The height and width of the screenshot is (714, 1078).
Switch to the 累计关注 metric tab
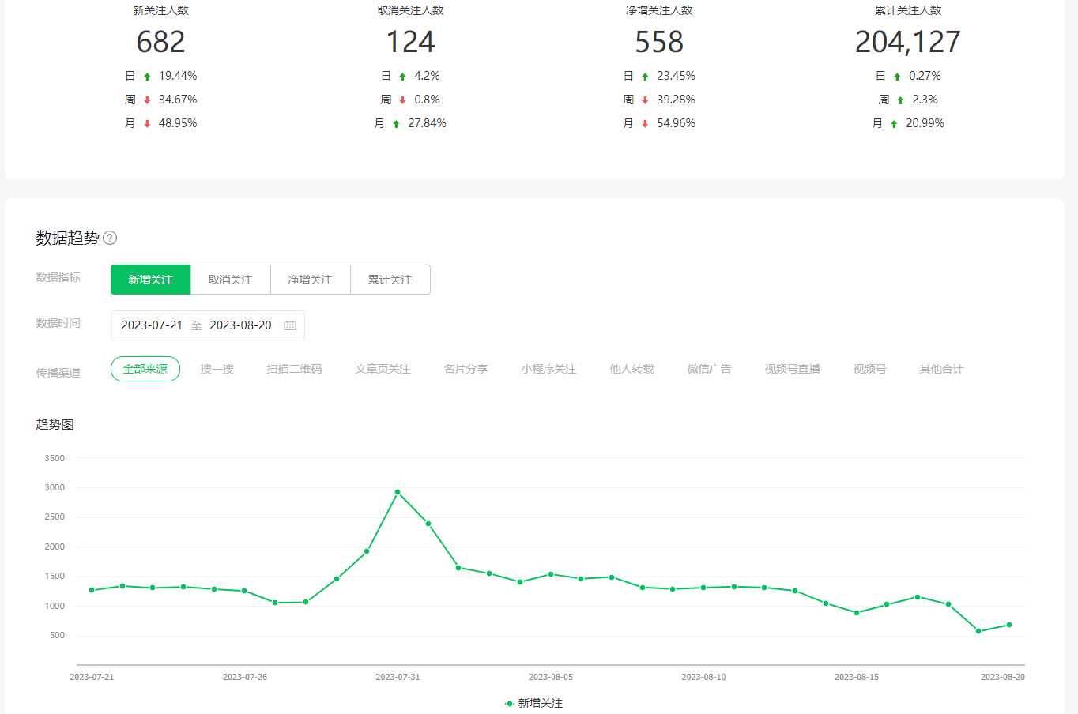390,280
